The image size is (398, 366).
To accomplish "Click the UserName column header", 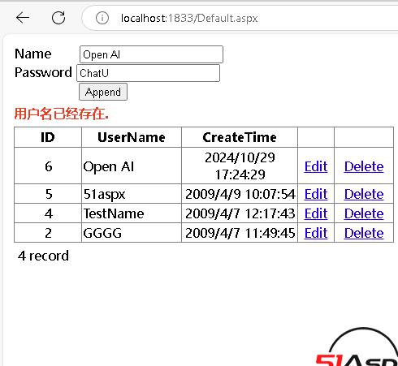I will (x=132, y=137).
